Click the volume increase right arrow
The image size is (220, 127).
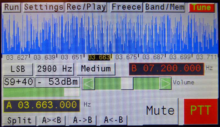165,84
